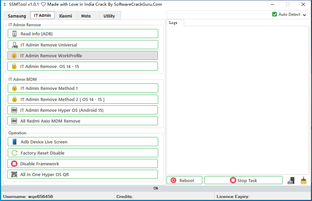Click the QR code icon on All In One Hyper OS QR

14,174
